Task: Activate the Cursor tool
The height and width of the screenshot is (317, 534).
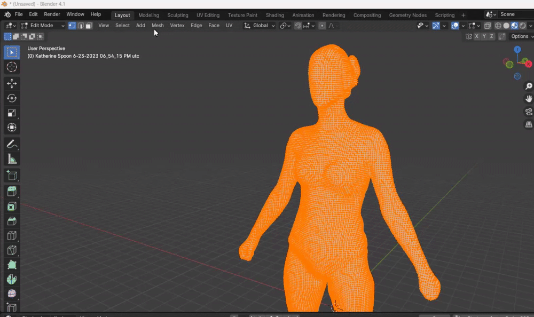Action: pos(12,67)
